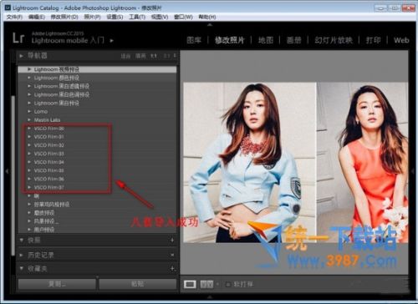Click the left panel hide arrow
The height and width of the screenshot is (304, 418).
point(7,171)
